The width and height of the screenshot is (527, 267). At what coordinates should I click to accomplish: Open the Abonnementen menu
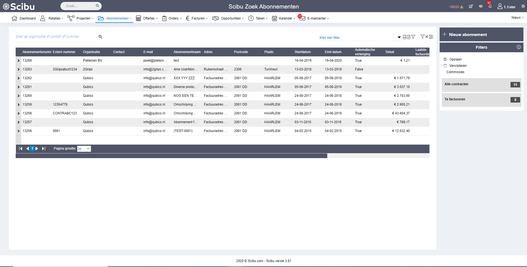click(115, 18)
